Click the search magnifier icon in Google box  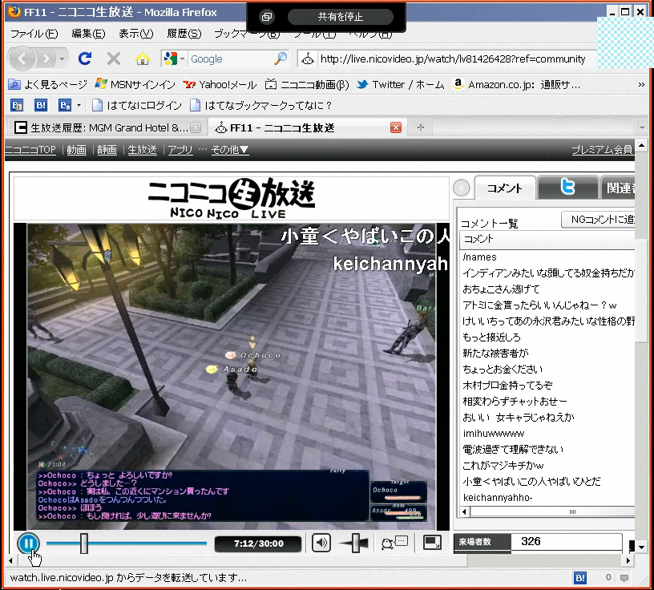(281, 59)
